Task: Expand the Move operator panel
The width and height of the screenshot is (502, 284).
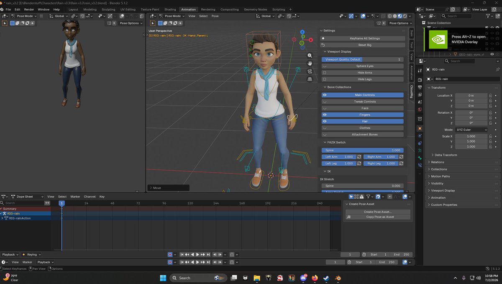Action: tap(168, 188)
